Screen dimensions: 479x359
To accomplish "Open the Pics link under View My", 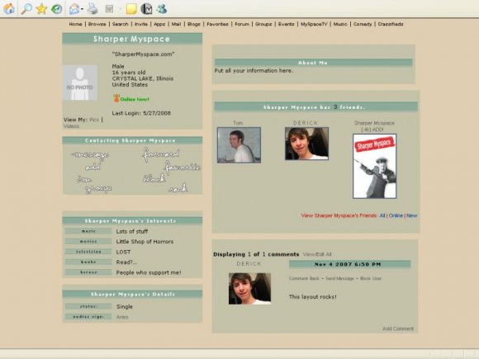I will pos(94,120).
